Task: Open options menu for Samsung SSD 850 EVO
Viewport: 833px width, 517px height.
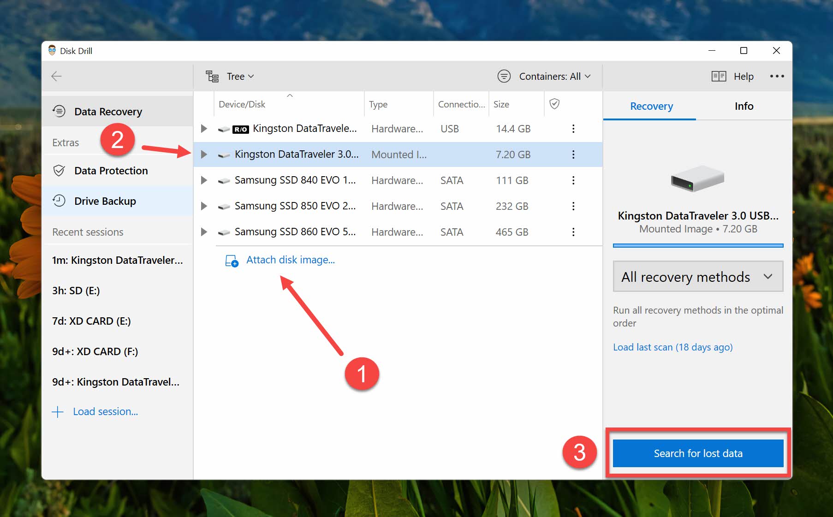Action: [x=573, y=206]
